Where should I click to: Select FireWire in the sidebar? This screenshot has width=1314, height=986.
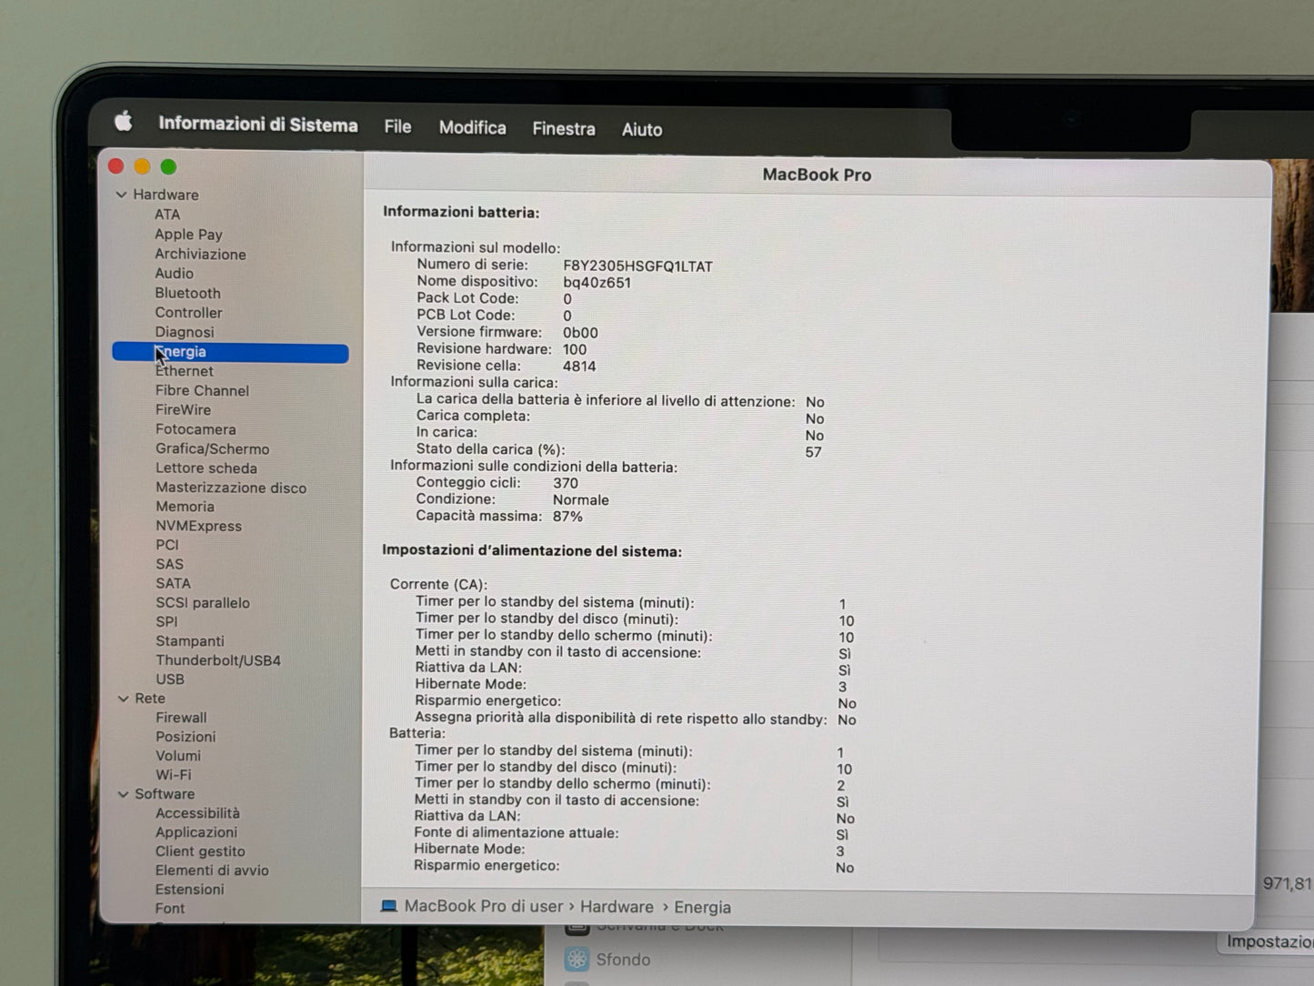tap(183, 410)
